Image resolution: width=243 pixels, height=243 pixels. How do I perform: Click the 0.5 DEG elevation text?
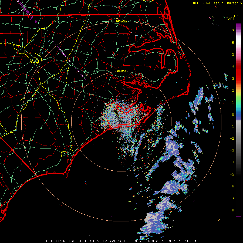pyautogui.click(x=133, y=241)
